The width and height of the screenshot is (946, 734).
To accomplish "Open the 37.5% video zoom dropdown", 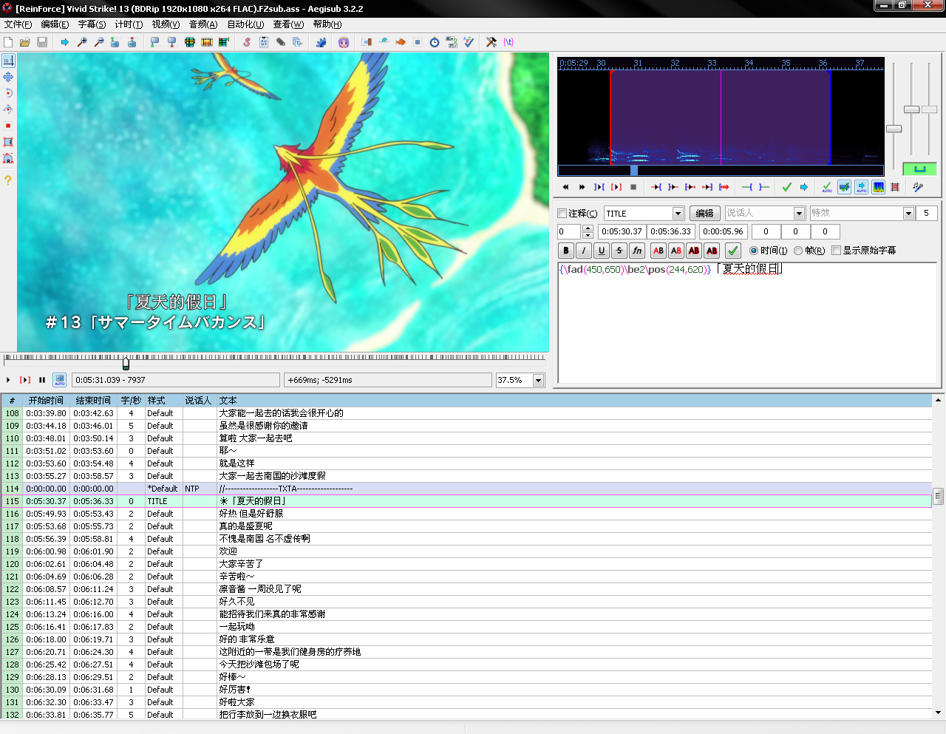I will (x=538, y=381).
